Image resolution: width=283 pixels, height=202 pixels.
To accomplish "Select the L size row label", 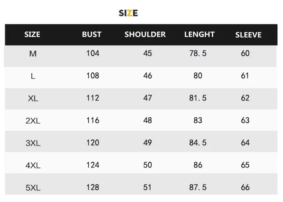I will point(33,76).
